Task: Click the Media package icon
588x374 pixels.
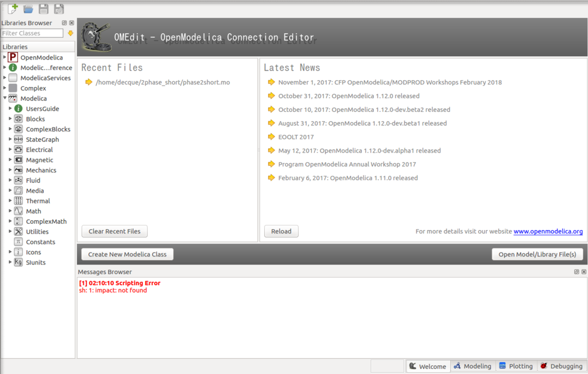Action: point(18,190)
